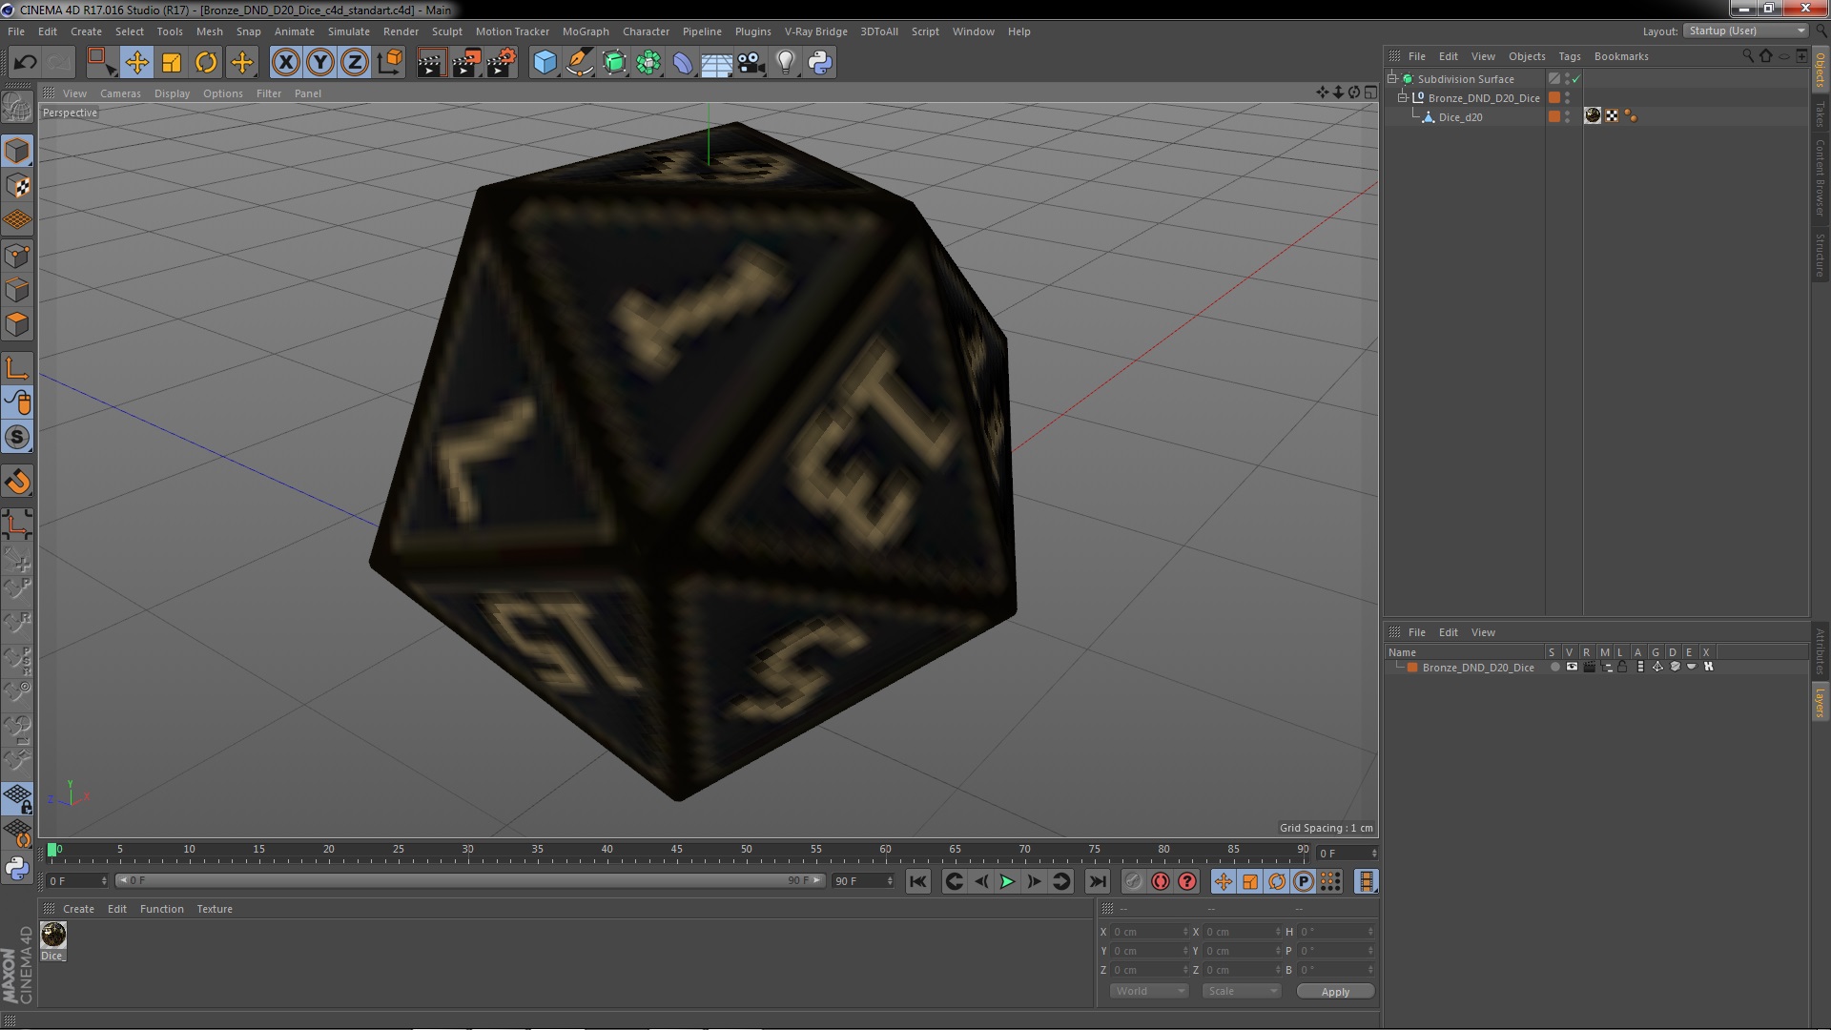Open the MoGraph menu
The height and width of the screenshot is (1030, 1831).
click(586, 31)
